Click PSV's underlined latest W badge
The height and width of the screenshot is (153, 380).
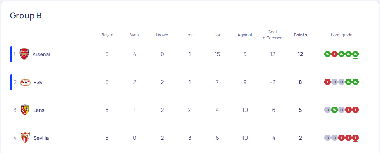click(x=356, y=82)
